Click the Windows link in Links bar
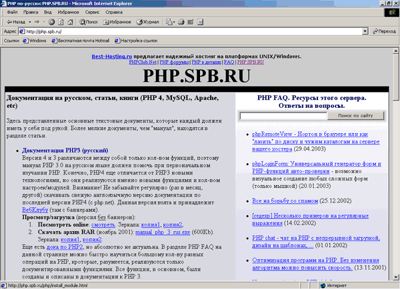400x289 pixels. [x=35, y=41]
